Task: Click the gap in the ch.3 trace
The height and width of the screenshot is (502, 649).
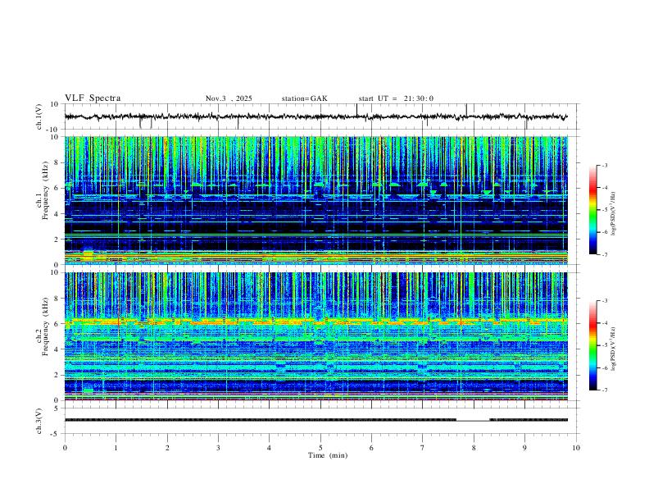Action: click(x=473, y=421)
